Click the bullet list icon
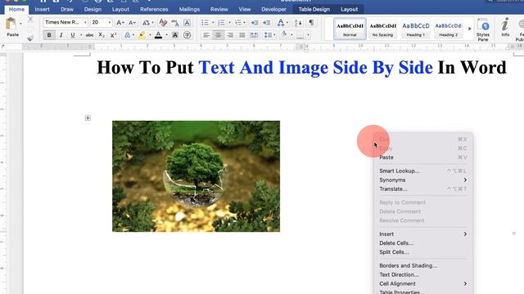This screenshot has width=524, height=294. coord(205,23)
